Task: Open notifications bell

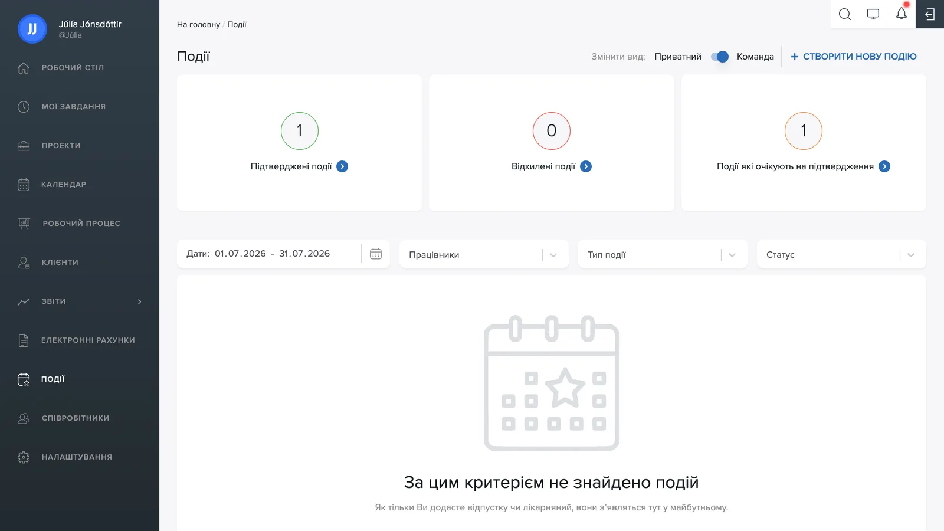Action: (902, 14)
